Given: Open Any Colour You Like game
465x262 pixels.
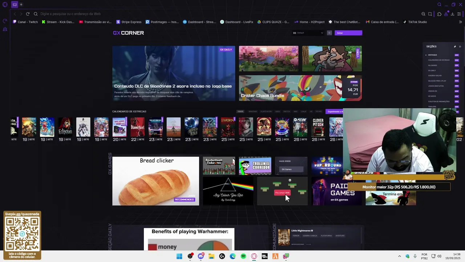Looking at the screenshot, I should (228, 191).
